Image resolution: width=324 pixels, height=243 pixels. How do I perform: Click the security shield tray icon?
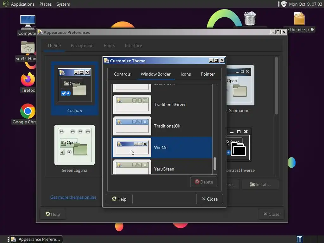pyautogui.click(x=284, y=4)
